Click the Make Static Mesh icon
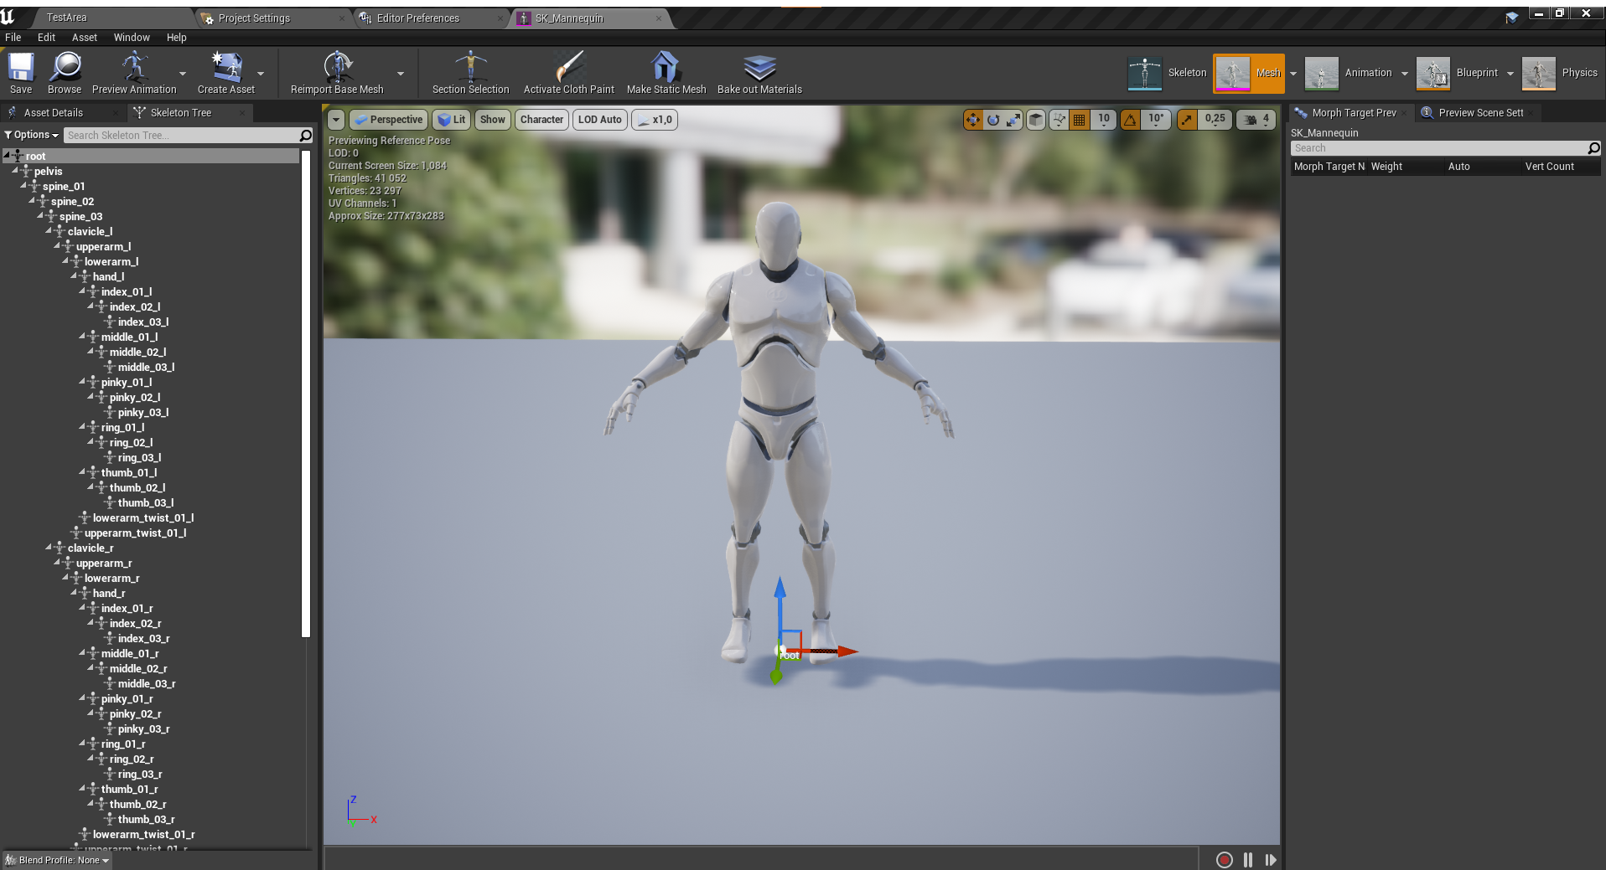Image resolution: width=1606 pixels, height=870 pixels. (666, 73)
